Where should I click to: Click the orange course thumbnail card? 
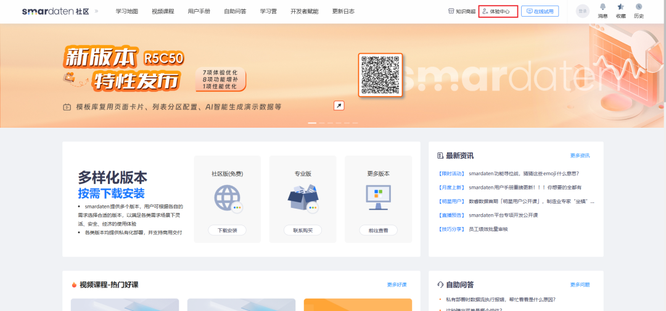[x=358, y=305]
